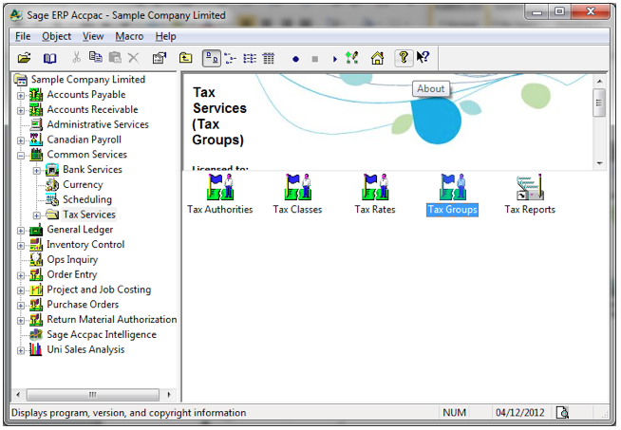Screen dimensions: 621x430
Task: Select Return Material Authorization in the tree
Action: coord(112,320)
